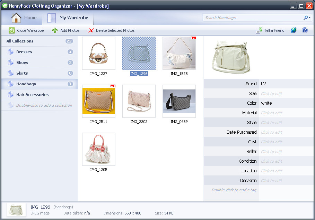Click the 'Size: 34 KB' status text
Screen dimensions: 315x220
(164, 213)
